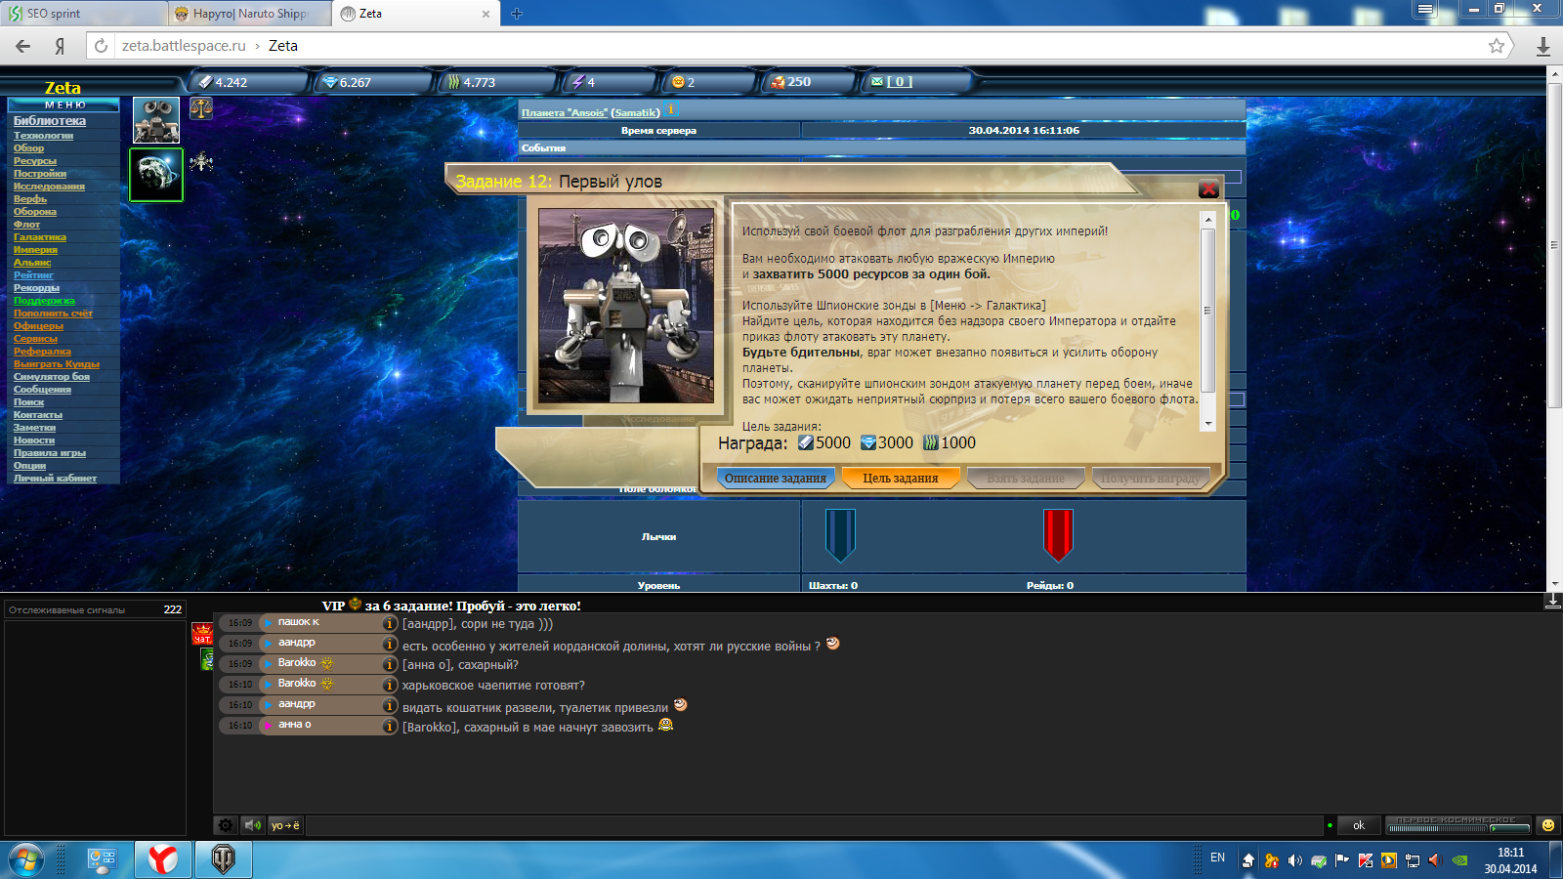The image size is (1563, 879).
Task: Click the 250 currency counter
Action: pos(807,82)
